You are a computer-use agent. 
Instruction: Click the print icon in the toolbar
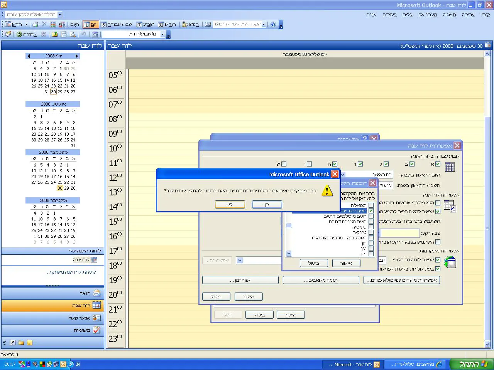36,24
